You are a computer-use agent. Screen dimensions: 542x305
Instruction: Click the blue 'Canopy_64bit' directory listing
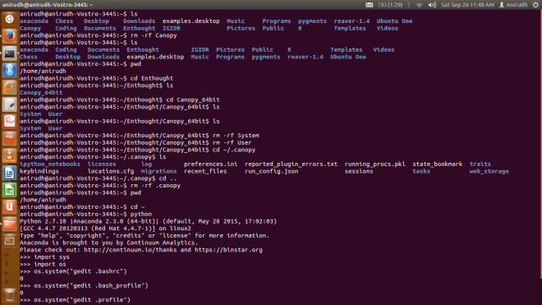point(41,92)
